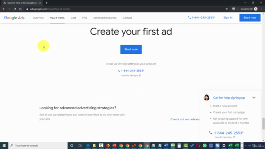Click the browser home icon

coord(20,9)
